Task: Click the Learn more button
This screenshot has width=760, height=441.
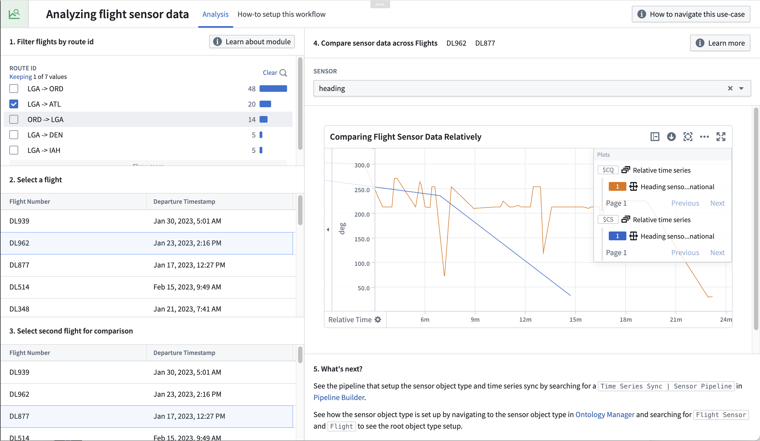Action: pyautogui.click(x=720, y=43)
